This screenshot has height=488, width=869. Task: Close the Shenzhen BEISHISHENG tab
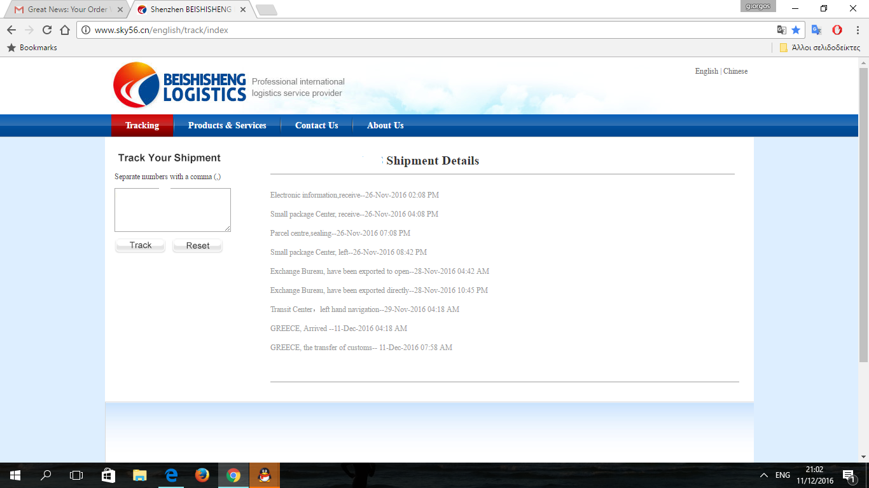coord(243,10)
